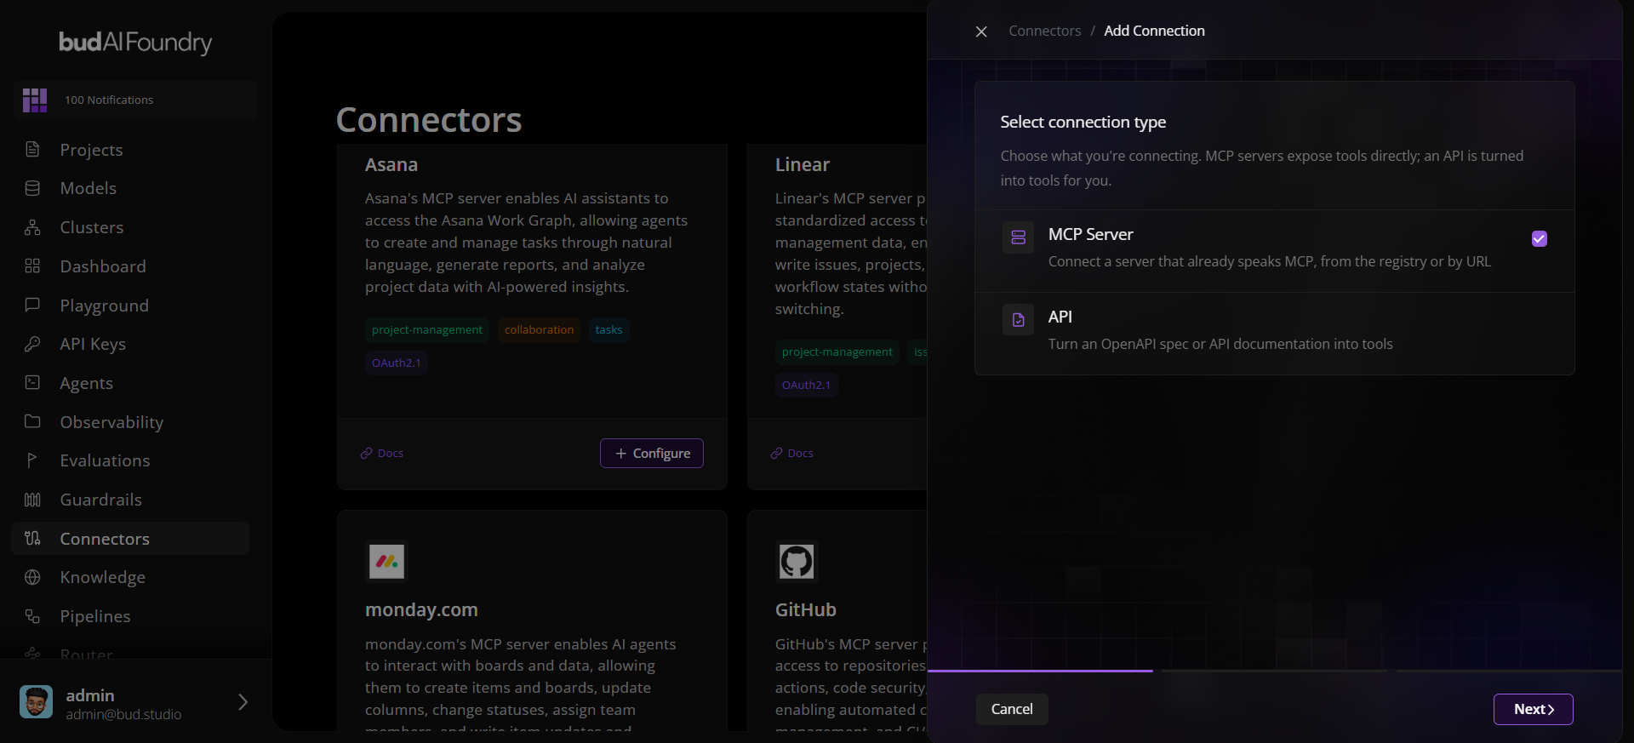Click the Linear card title

click(x=803, y=164)
